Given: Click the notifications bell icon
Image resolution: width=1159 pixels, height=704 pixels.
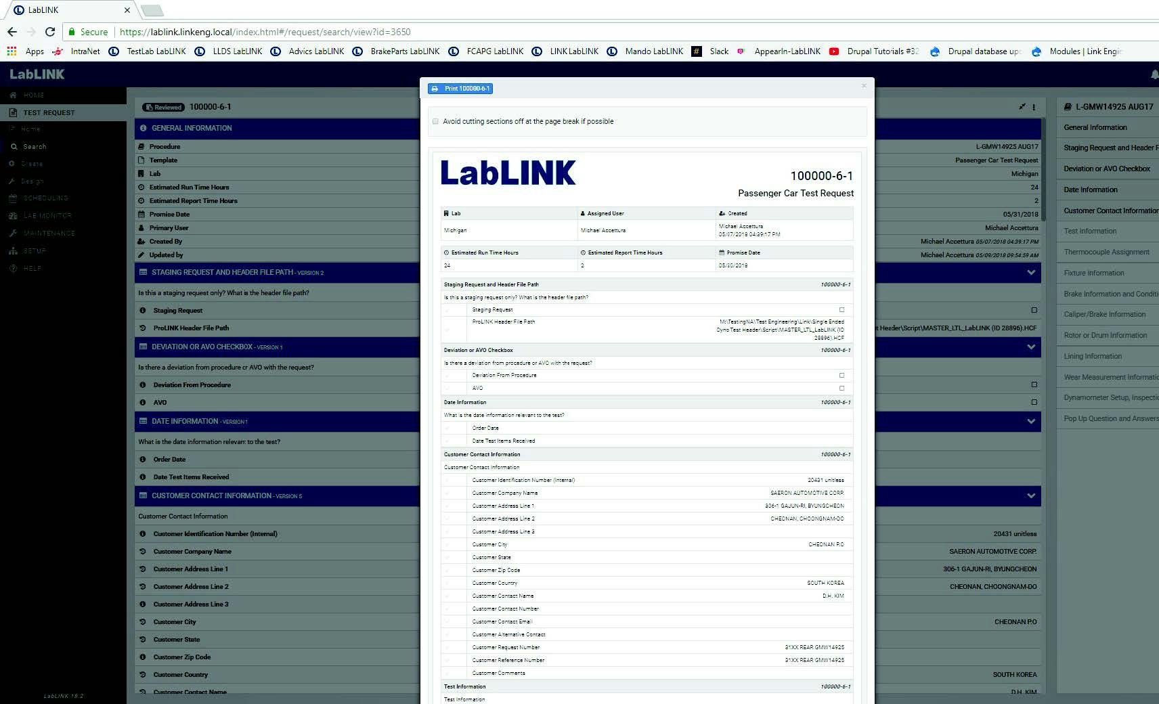Looking at the screenshot, I should click(x=1153, y=74).
